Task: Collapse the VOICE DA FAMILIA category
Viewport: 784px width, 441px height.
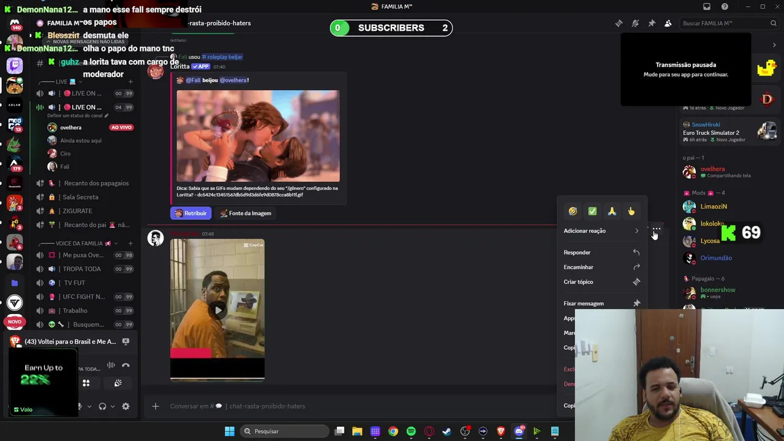Action: (79, 243)
